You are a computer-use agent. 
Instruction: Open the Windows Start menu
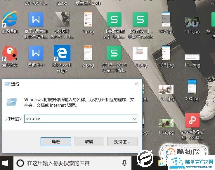pos(5,163)
